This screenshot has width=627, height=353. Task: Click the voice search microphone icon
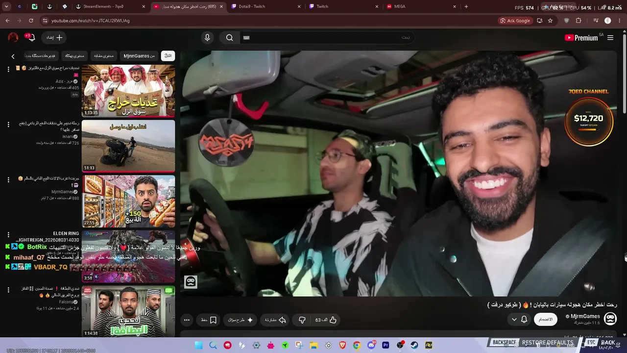click(207, 38)
